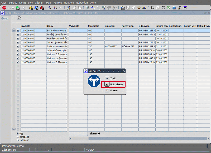Click the horizontal scrollbar right arrow
The height and width of the screenshot is (153, 211).
tap(208, 138)
